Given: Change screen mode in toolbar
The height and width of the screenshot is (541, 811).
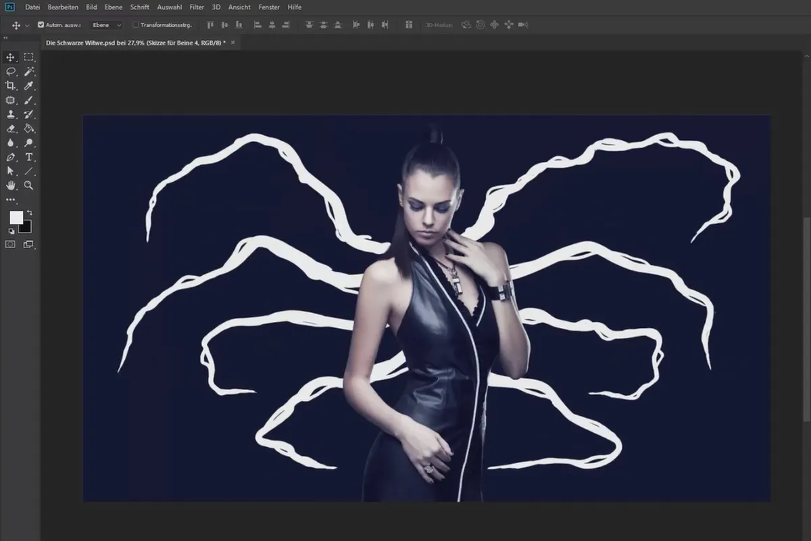Looking at the screenshot, I should (x=29, y=244).
